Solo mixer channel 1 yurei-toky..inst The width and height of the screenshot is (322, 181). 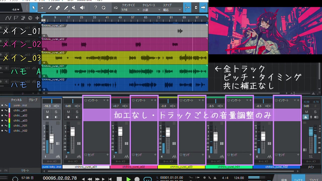point(56,112)
